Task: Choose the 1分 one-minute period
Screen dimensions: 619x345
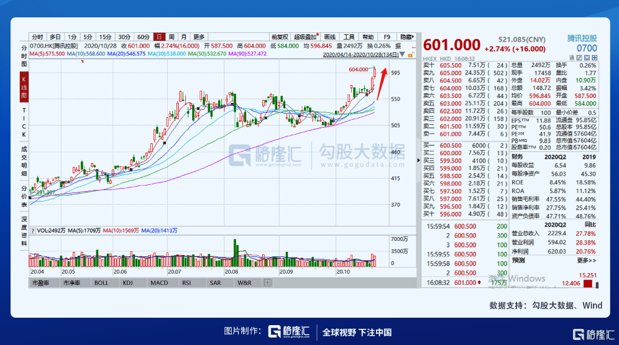Action: 72,37
